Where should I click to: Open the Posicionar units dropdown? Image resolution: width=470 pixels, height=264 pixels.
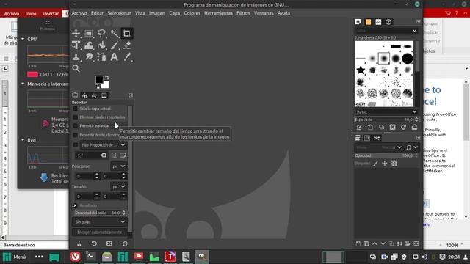pos(119,166)
